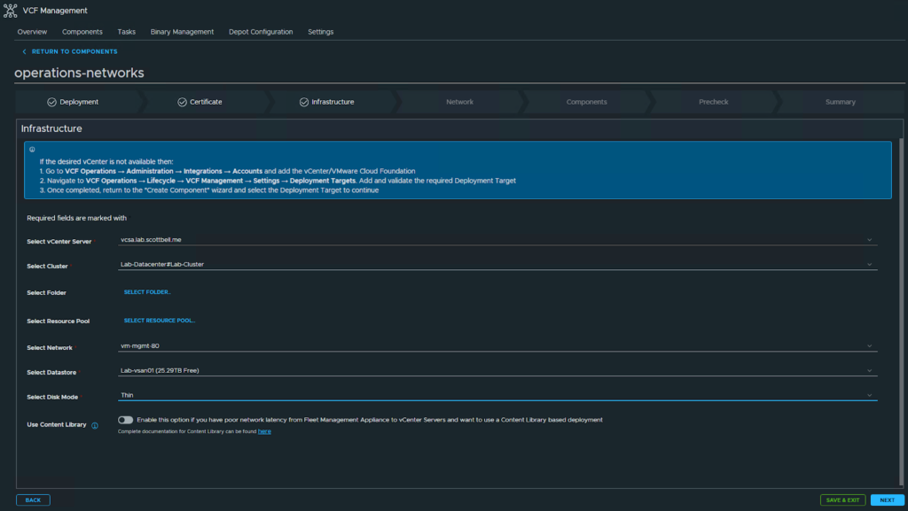Open the Select vCenter Server dropdown
Viewport: 908px width, 511px height.
tap(497, 239)
